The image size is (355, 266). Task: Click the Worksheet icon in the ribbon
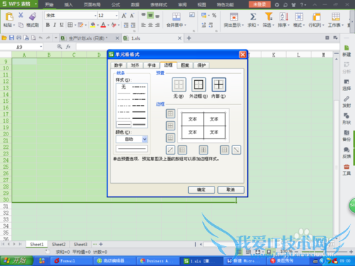click(336, 17)
